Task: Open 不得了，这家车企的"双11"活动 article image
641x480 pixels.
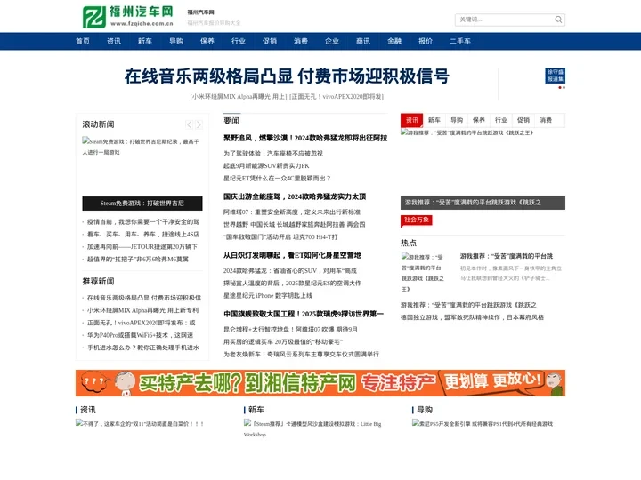Action: pos(140,424)
